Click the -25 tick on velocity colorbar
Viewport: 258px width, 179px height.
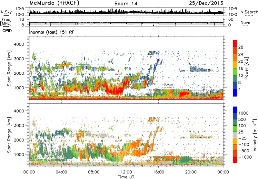click(x=242, y=138)
